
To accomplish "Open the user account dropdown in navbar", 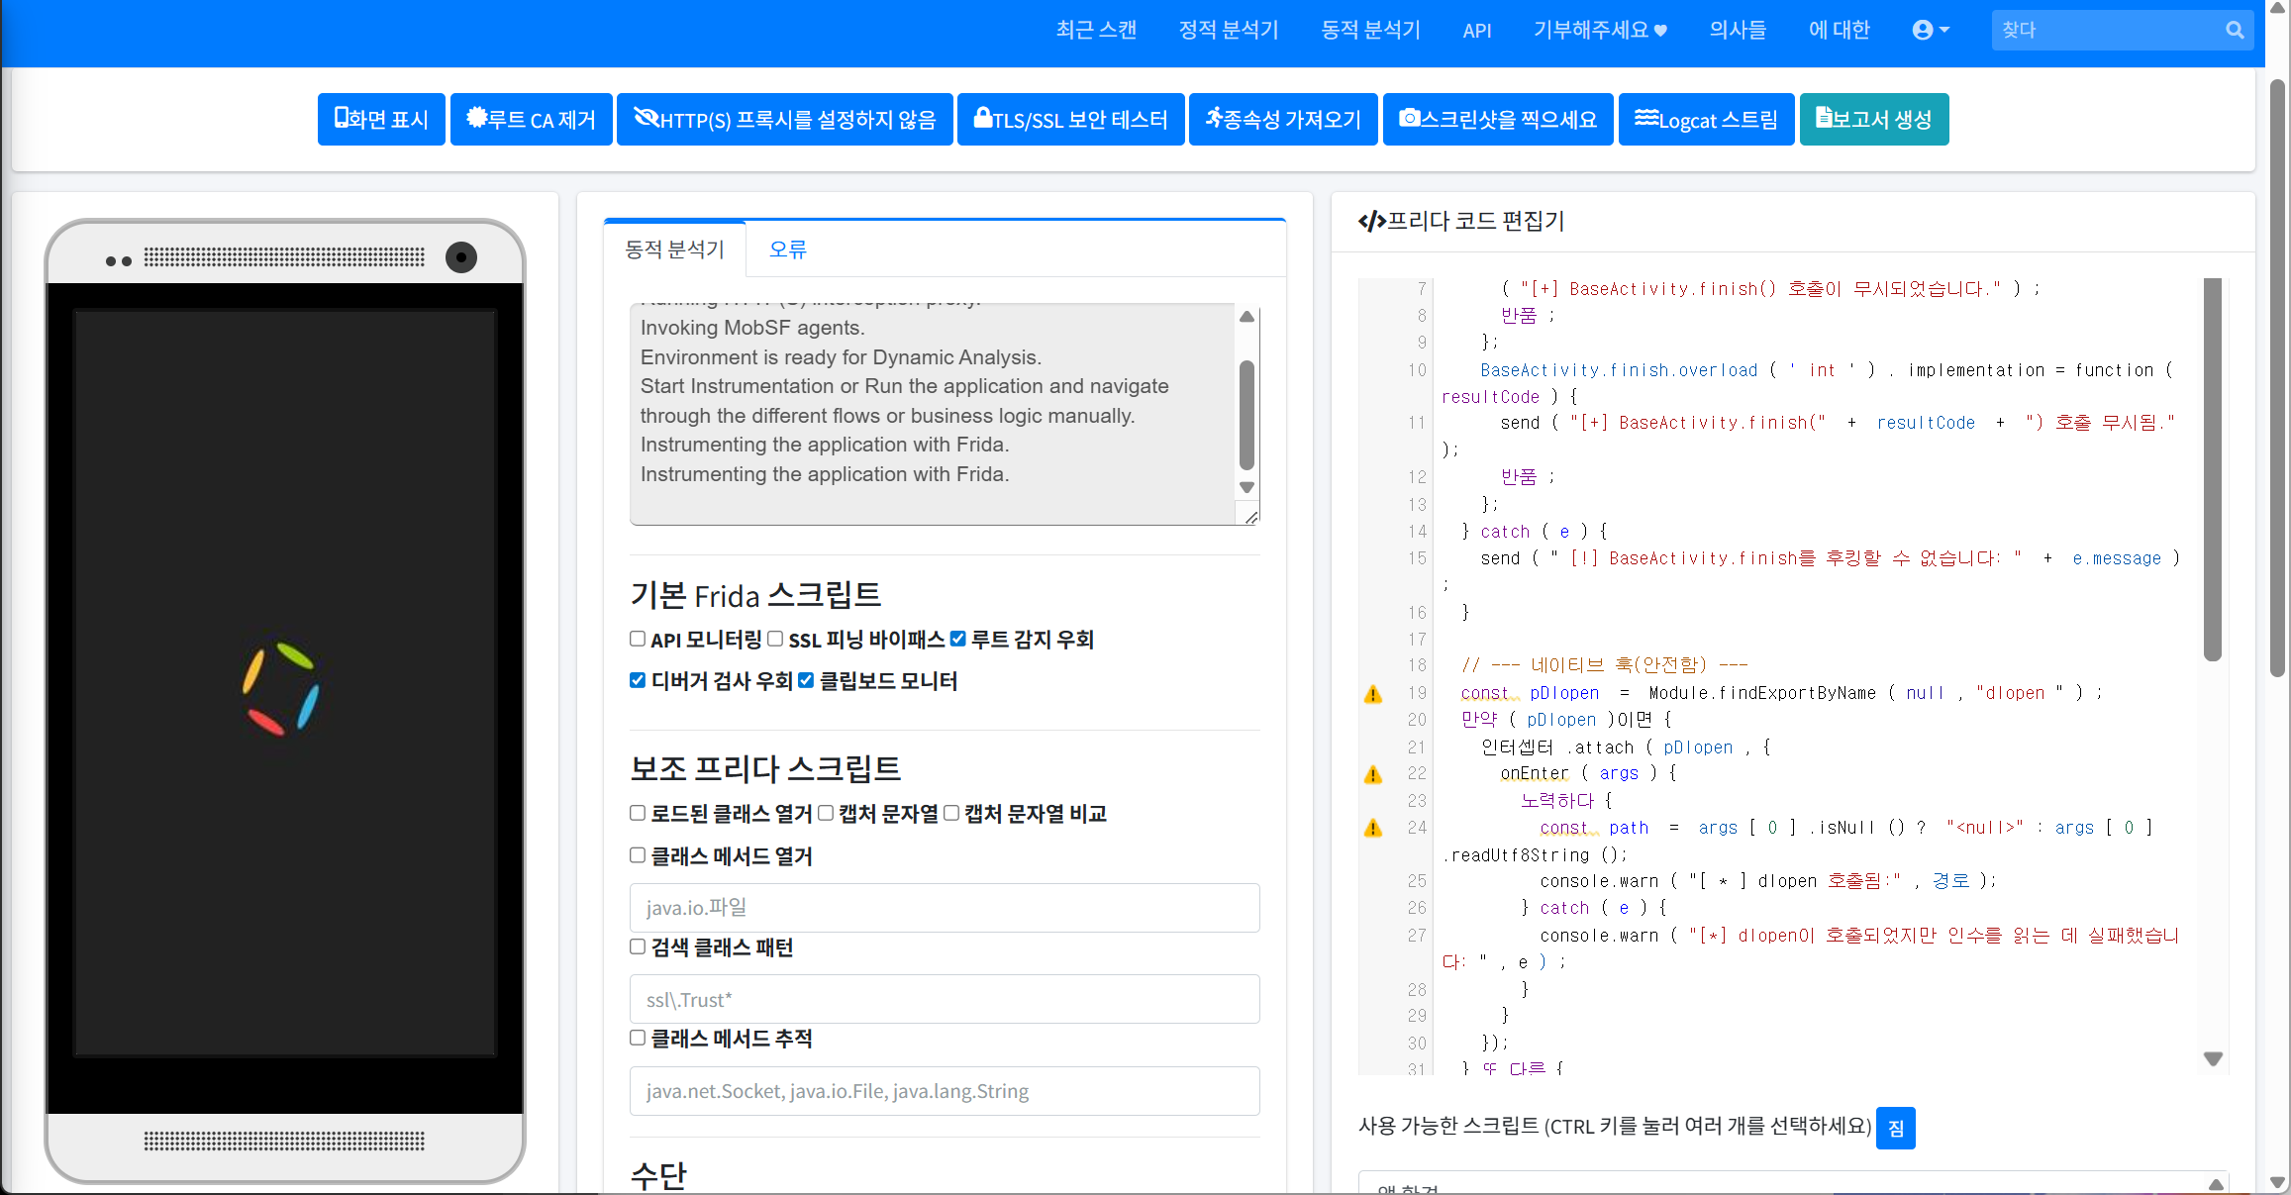I will [x=1930, y=30].
